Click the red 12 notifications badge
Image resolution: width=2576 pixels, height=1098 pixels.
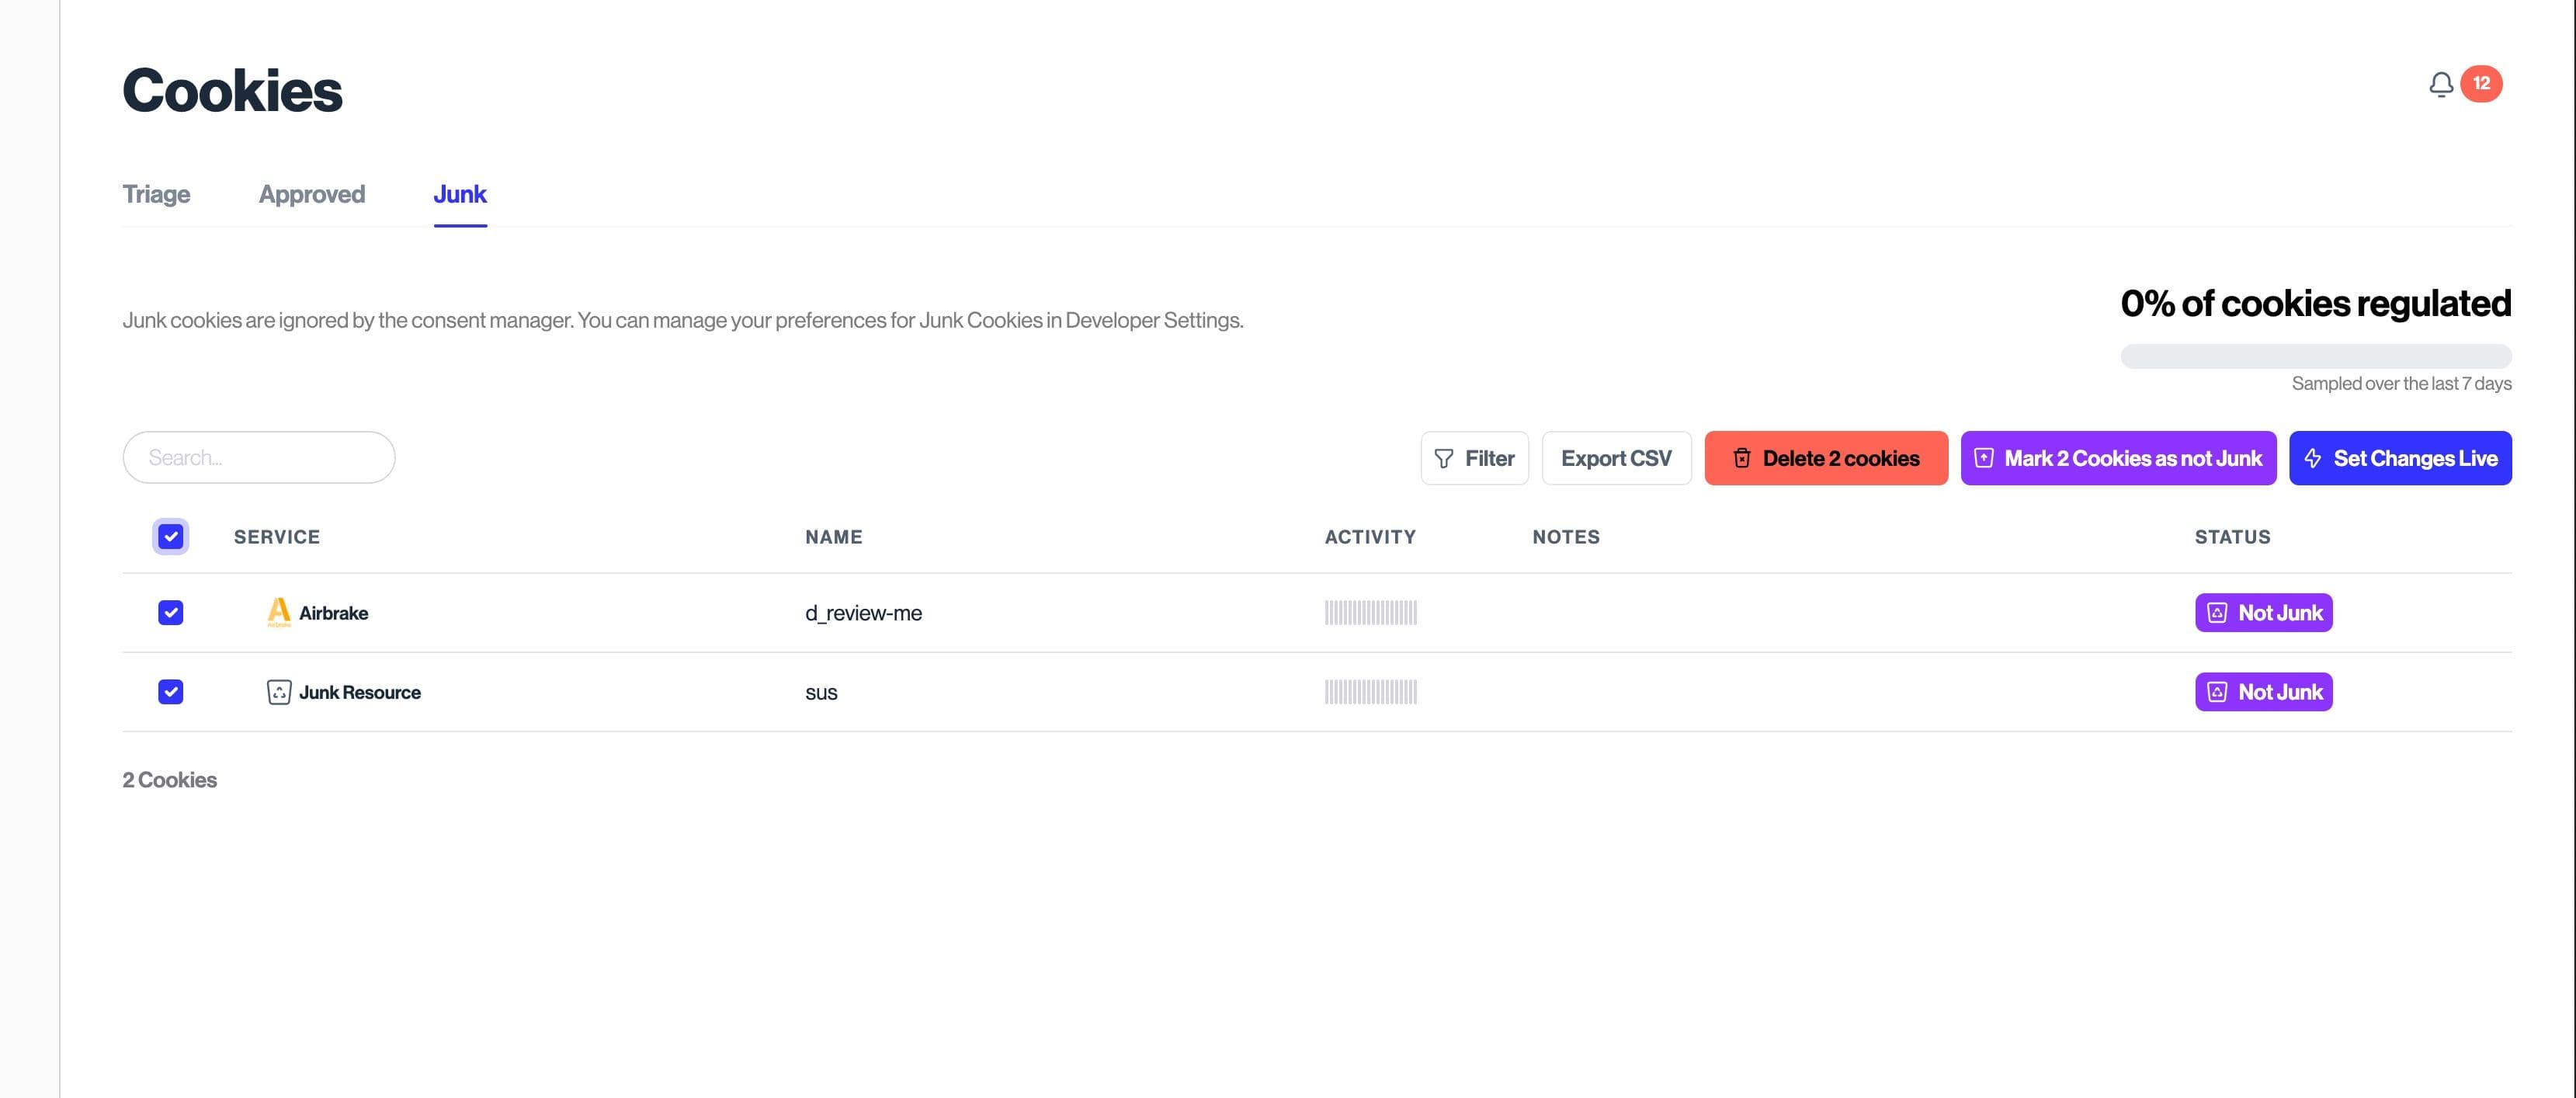2481,84
